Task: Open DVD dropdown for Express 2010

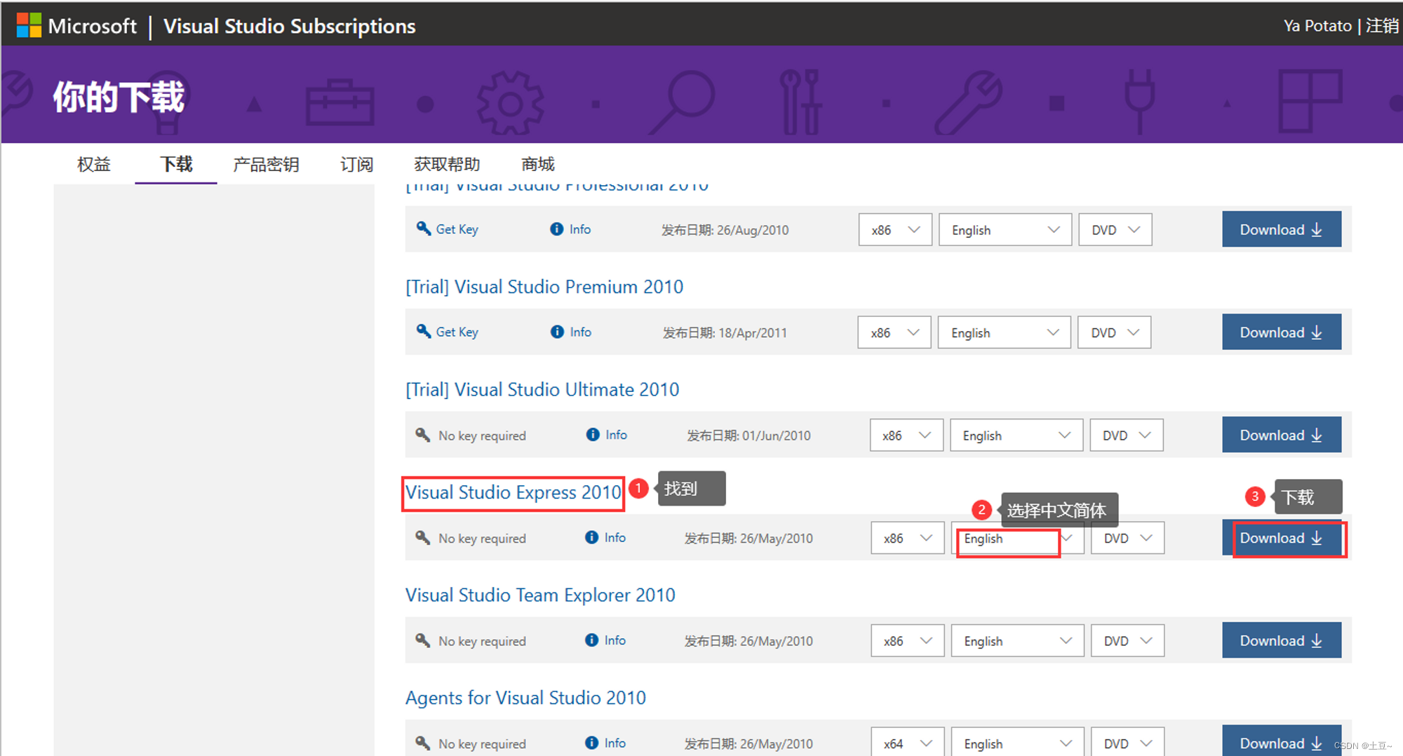Action: [x=1127, y=538]
